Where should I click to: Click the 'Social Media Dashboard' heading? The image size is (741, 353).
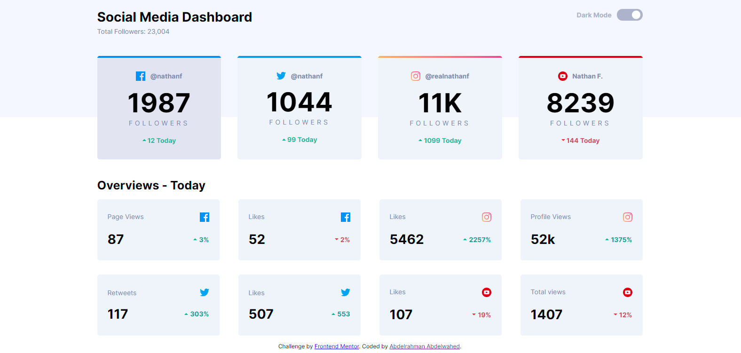(174, 17)
